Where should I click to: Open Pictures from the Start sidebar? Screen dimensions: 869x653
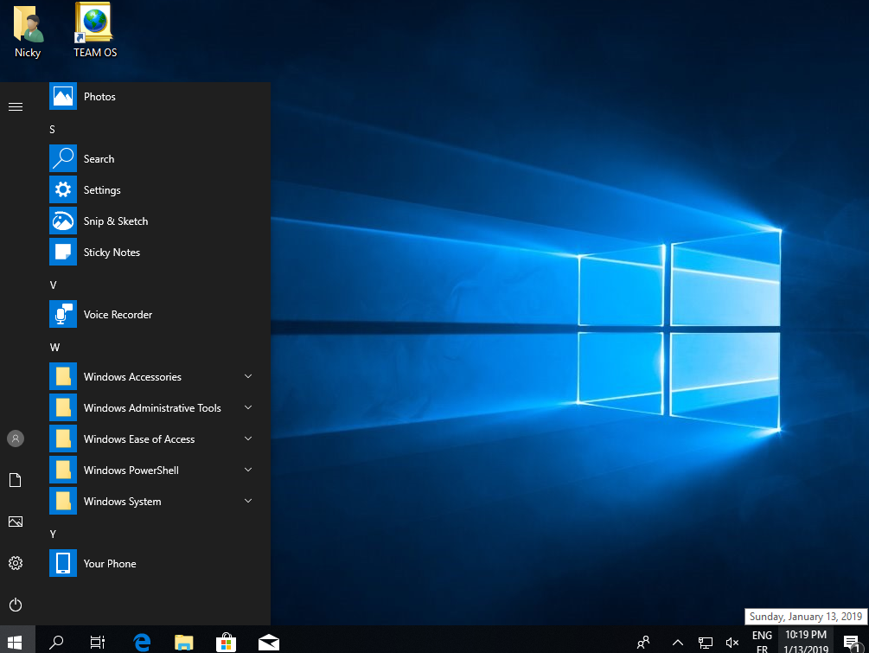click(16, 522)
